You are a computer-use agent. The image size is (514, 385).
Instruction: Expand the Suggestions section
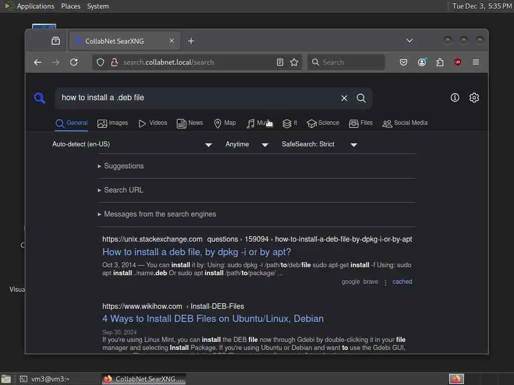[120, 166]
